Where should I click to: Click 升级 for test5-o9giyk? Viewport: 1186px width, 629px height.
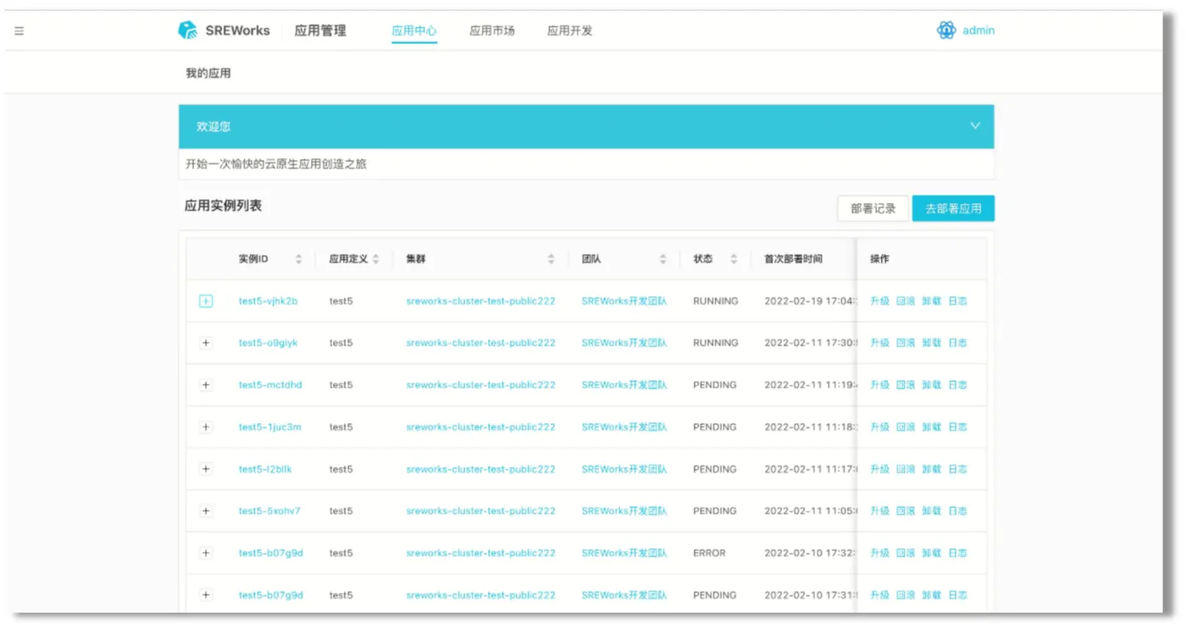pos(879,343)
